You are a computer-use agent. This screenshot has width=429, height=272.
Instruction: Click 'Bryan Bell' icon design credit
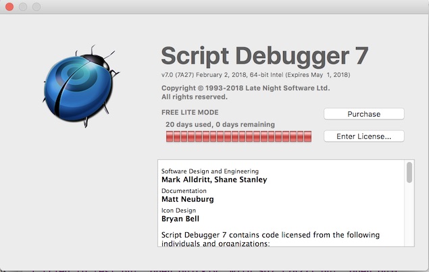[180, 219]
